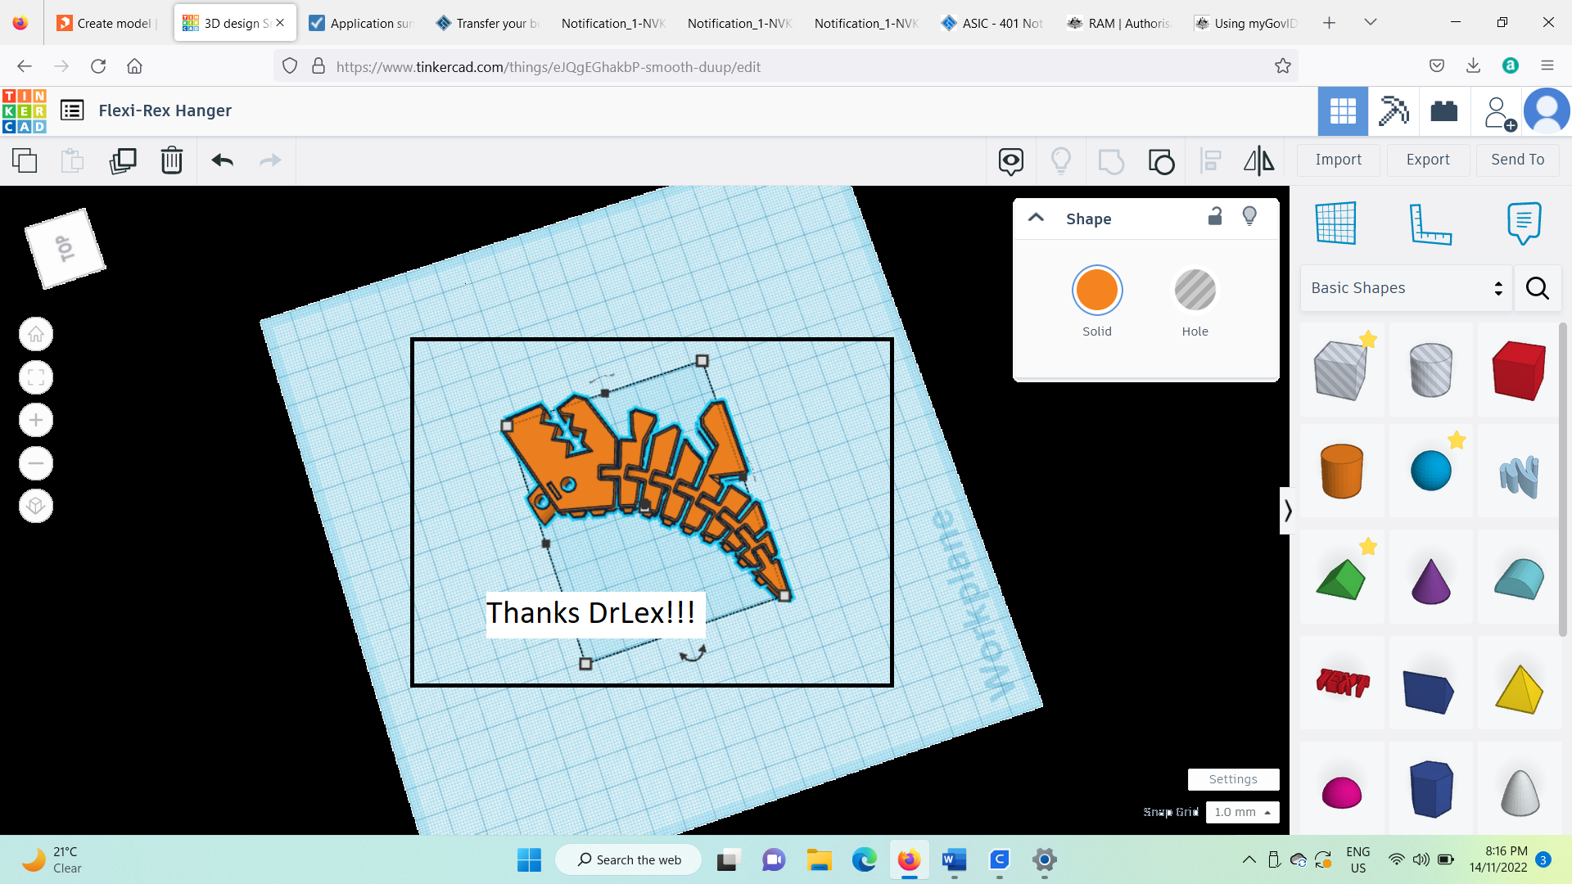Click the Workplane tool icon
This screenshot has width=1572, height=884.
click(x=1336, y=223)
